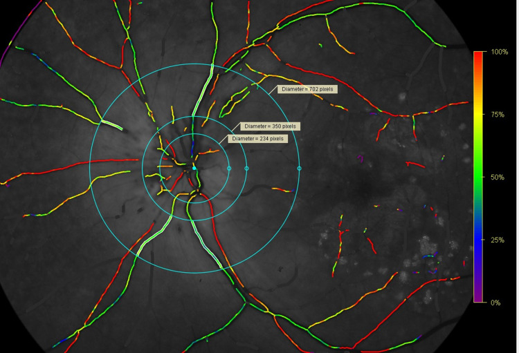Click the 100% label on the color scale
This screenshot has height=353, width=519.
(498, 53)
